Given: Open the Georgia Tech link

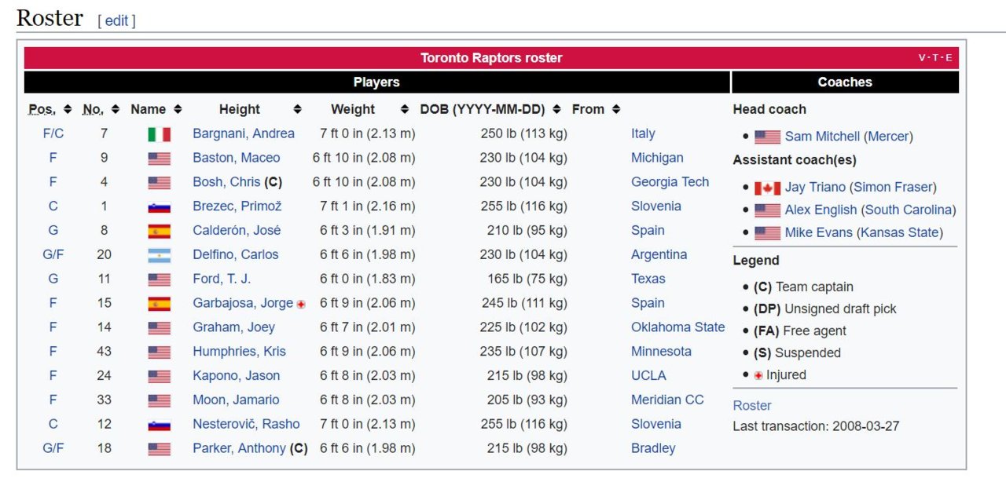Looking at the screenshot, I should tap(670, 182).
